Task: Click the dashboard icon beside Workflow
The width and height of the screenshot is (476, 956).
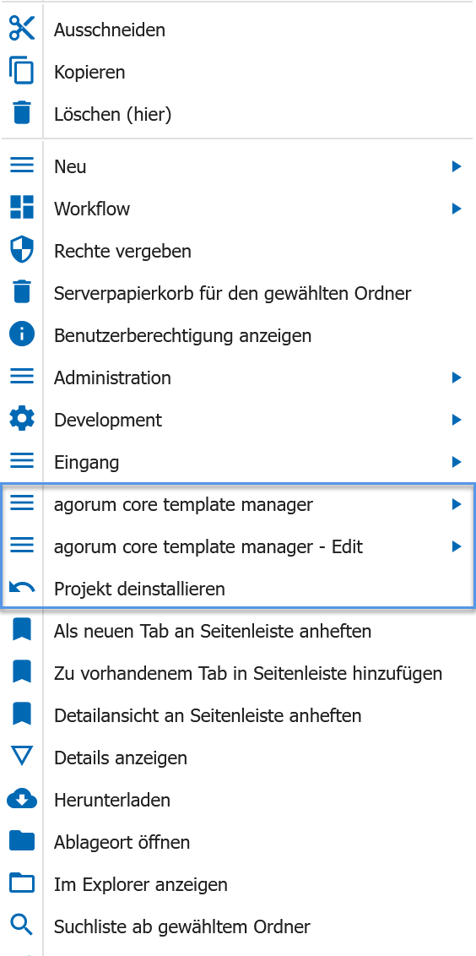Action: point(22,208)
